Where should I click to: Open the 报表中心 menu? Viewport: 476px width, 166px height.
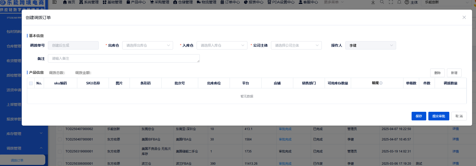(x=254, y=2)
